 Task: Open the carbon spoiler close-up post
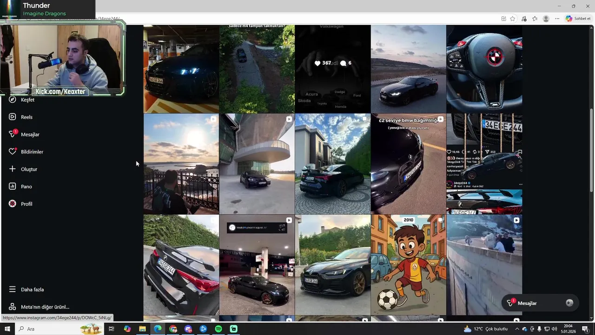click(x=181, y=265)
